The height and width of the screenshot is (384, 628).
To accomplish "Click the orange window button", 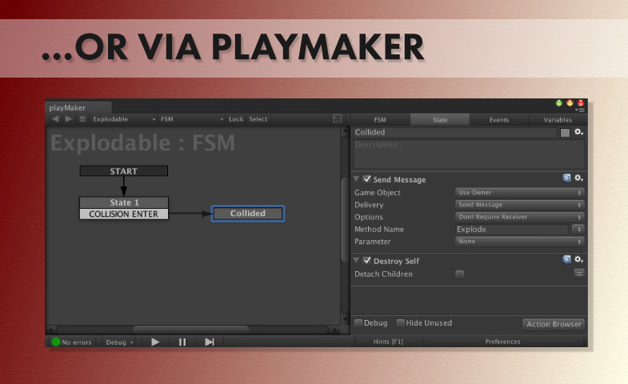I will (570, 103).
